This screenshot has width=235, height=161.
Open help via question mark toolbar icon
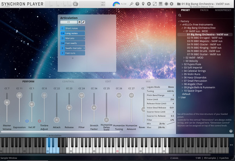point(137,4)
